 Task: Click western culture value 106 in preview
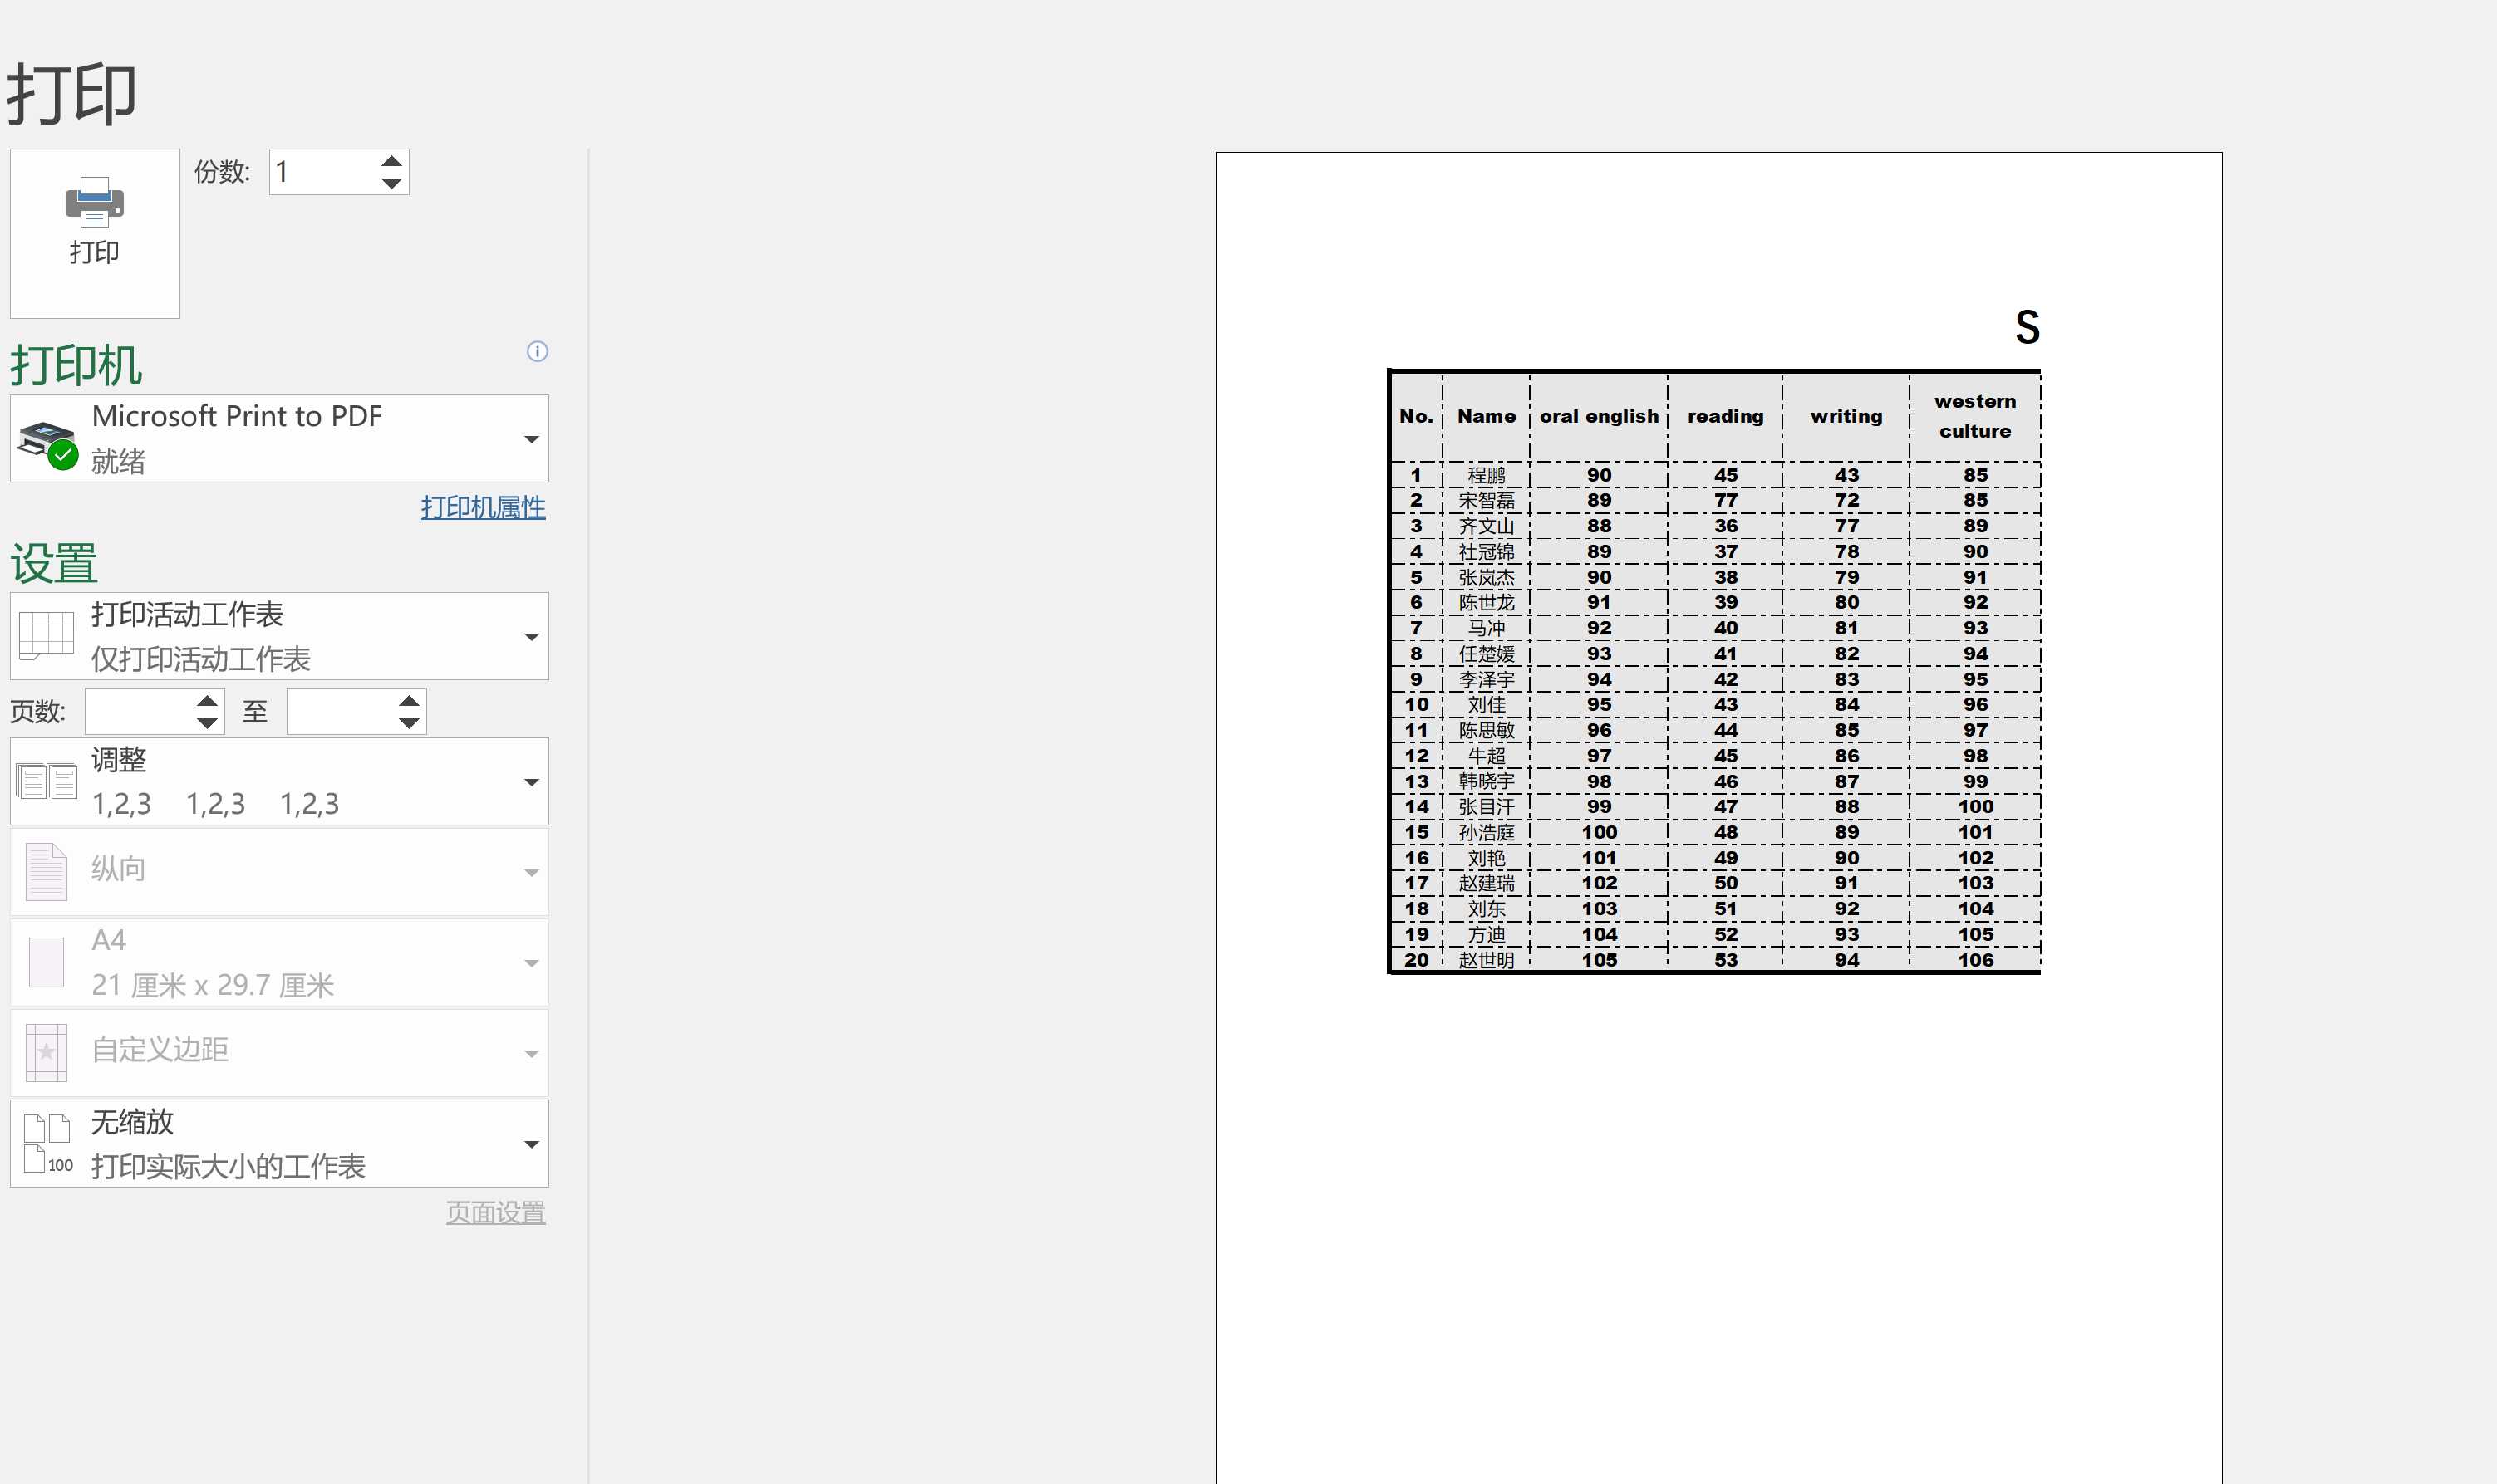coord(1976,960)
